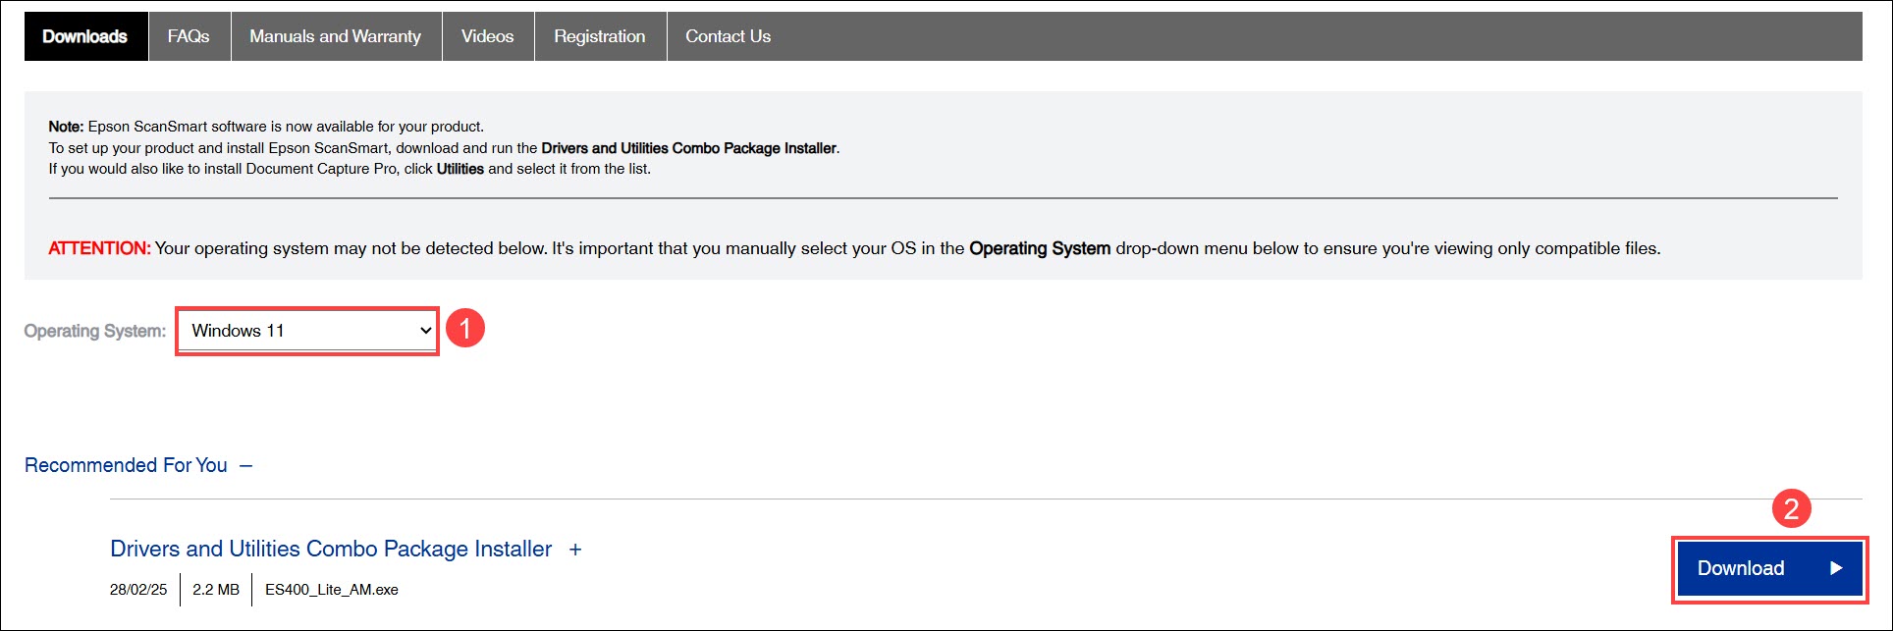Image resolution: width=1893 pixels, height=631 pixels.
Task: Go to the Registration tab
Action: (x=600, y=36)
